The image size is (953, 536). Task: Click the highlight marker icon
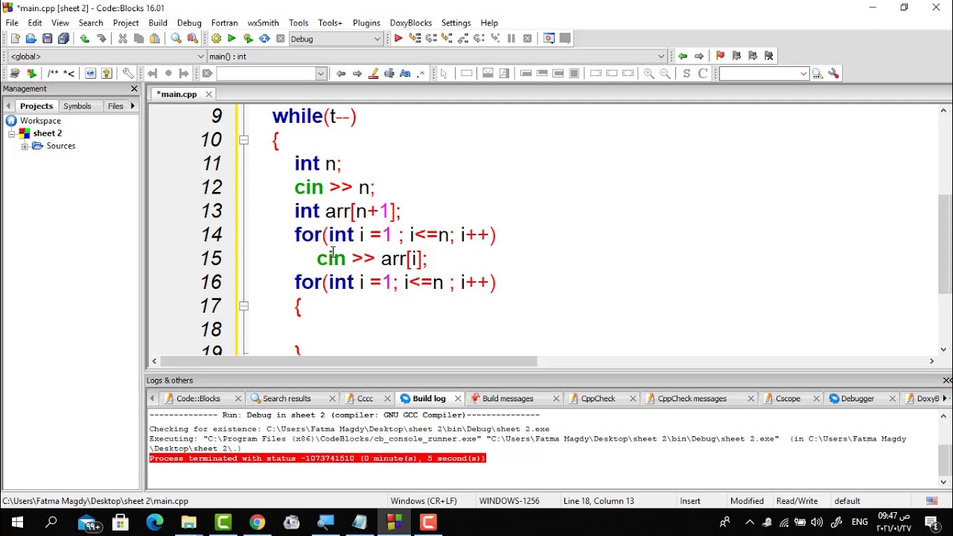coord(374,74)
